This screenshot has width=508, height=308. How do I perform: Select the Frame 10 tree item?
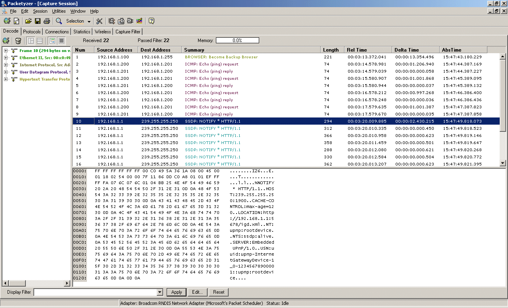point(45,50)
